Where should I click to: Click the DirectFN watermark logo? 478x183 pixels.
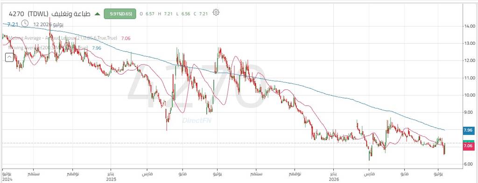(197, 121)
